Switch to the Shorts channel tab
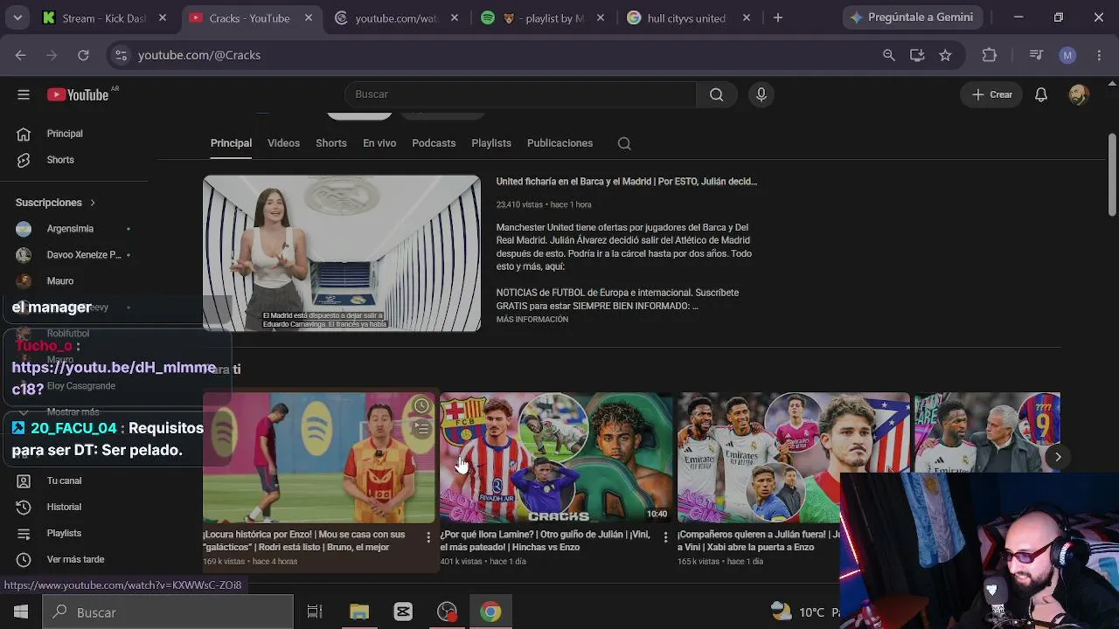Image resolution: width=1119 pixels, height=629 pixels. pyautogui.click(x=331, y=143)
